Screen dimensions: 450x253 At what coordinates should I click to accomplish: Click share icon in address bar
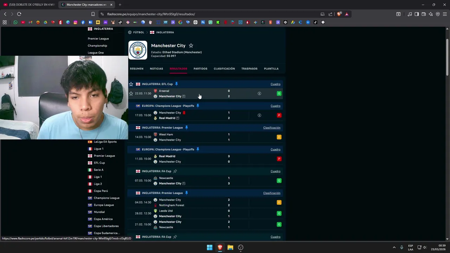[x=330, y=14]
